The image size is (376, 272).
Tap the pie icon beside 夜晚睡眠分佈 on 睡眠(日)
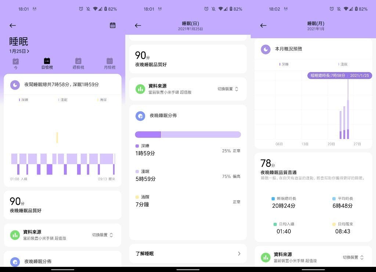[x=140, y=116]
